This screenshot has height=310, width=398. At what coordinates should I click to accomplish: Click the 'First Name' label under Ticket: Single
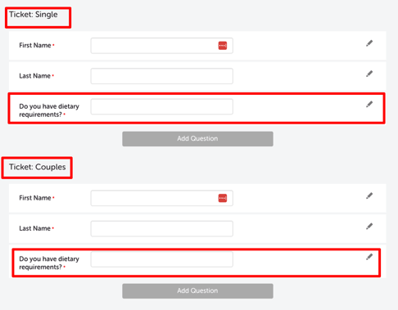pos(35,45)
